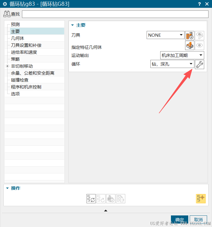Viewport: 212px width, 227px height.
Task: Expand the 非切削移动 tree node plus
Action: [7, 66]
